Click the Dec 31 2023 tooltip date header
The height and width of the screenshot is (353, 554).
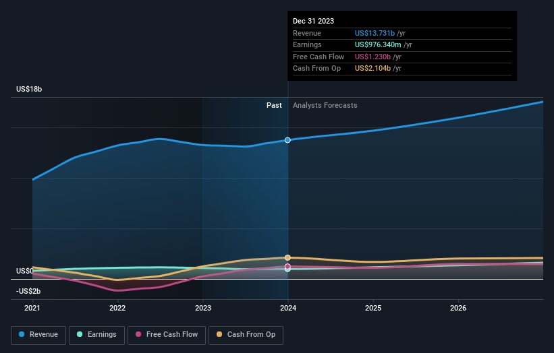pyautogui.click(x=313, y=22)
